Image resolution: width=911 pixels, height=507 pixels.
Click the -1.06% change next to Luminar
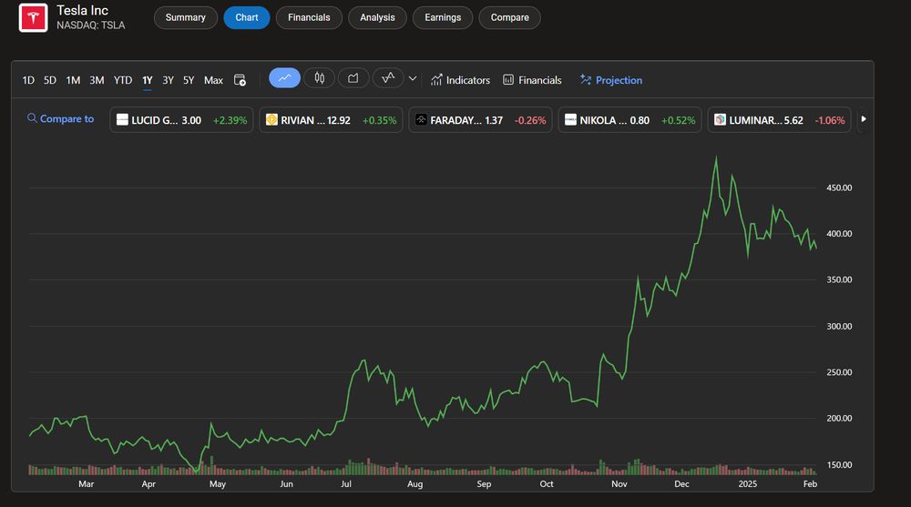pos(830,120)
